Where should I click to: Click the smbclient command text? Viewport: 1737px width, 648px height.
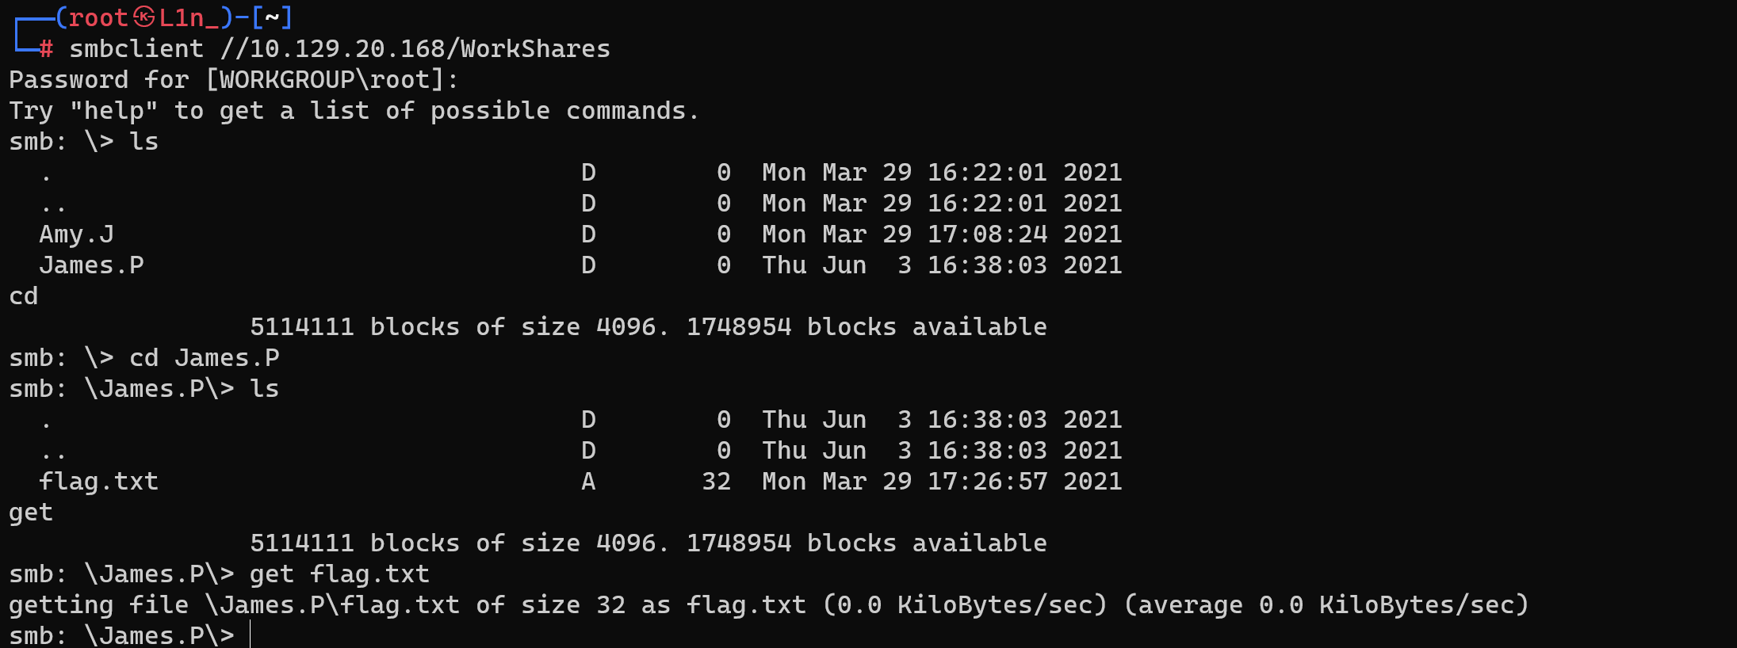pos(136,48)
